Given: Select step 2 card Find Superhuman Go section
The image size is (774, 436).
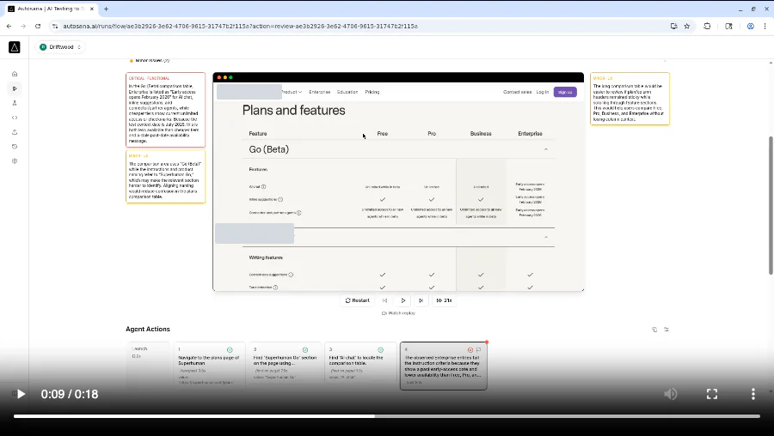Looking at the screenshot, I should pyautogui.click(x=285, y=365).
